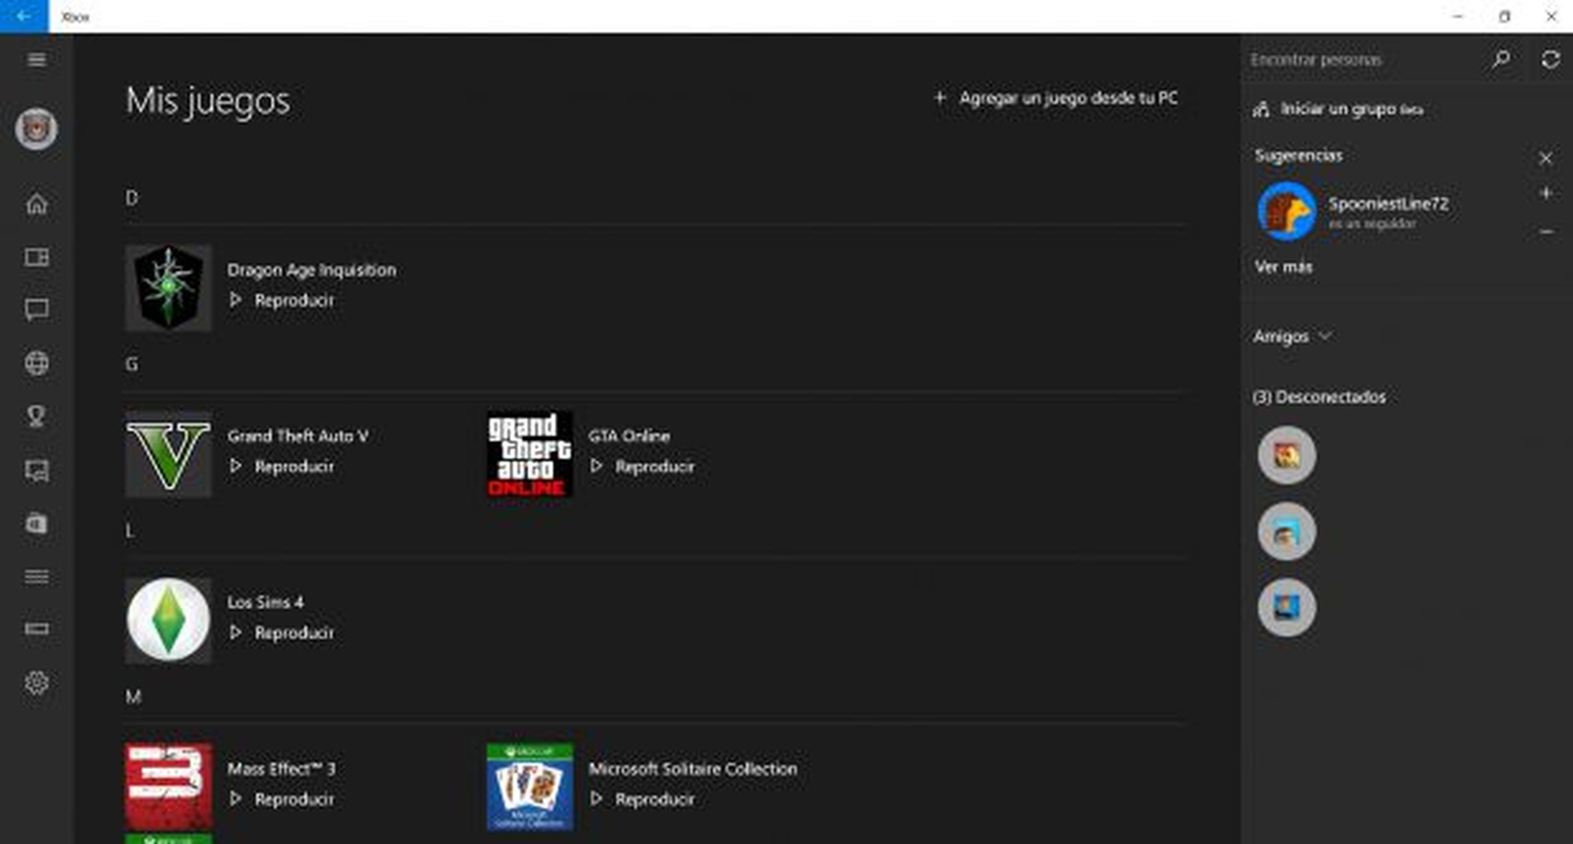Open the hamburger navigation menu
The width and height of the screenshot is (1573, 844).
click(x=36, y=59)
